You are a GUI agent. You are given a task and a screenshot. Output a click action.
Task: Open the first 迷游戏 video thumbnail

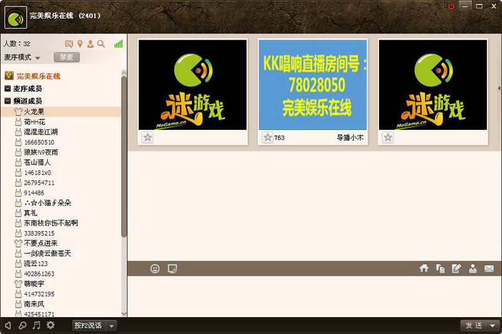point(193,85)
